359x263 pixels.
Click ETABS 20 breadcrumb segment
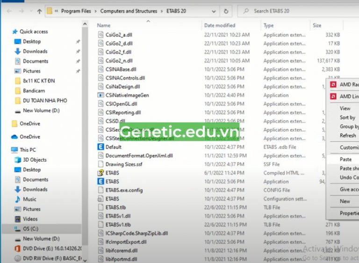point(176,11)
